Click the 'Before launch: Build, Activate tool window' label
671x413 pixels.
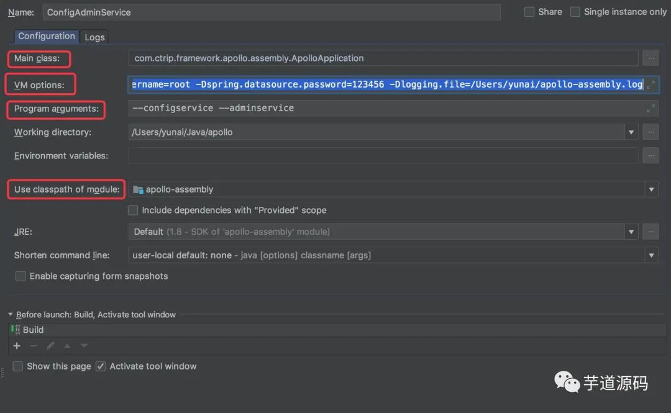point(96,315)
